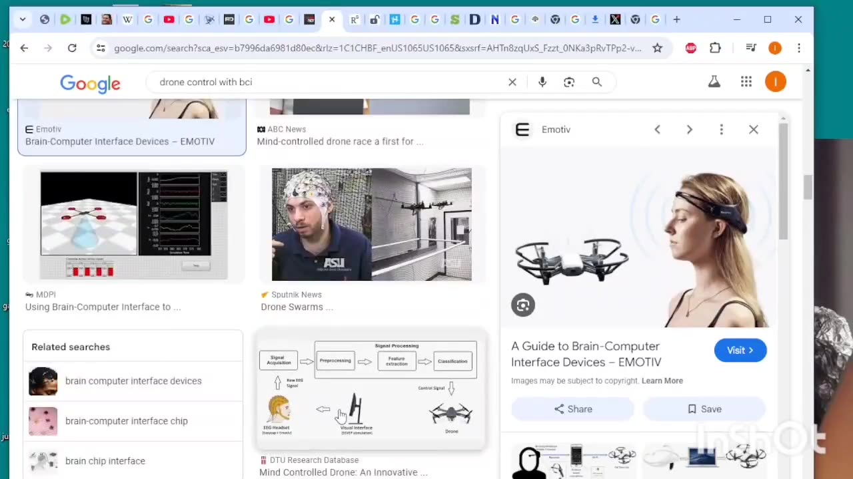The width and height of the screenshot is (853, 479).
Task: Click the browser address bar URL
Action: click(377, 48)
